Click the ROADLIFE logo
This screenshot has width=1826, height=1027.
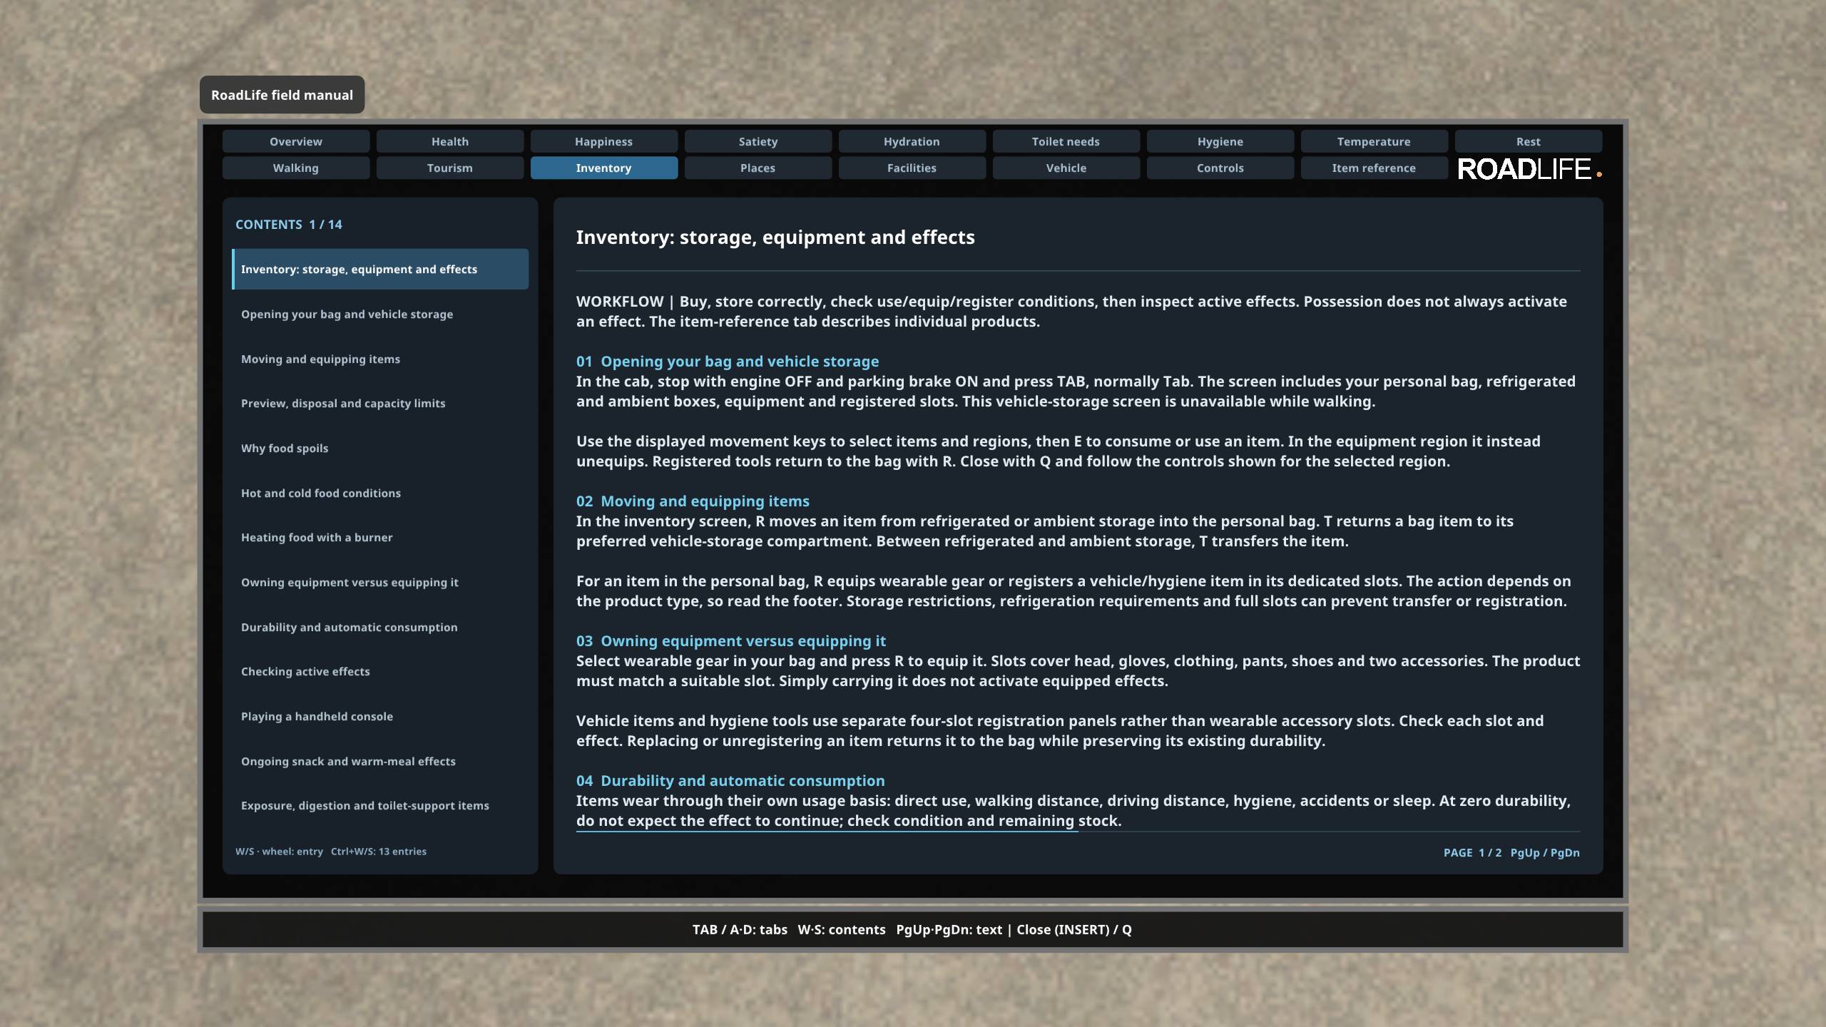[x=1529, y=169]
